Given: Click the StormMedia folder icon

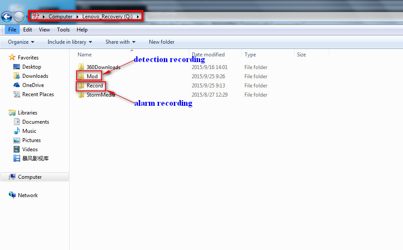Looking at the screenshot, I should [81, 94].
